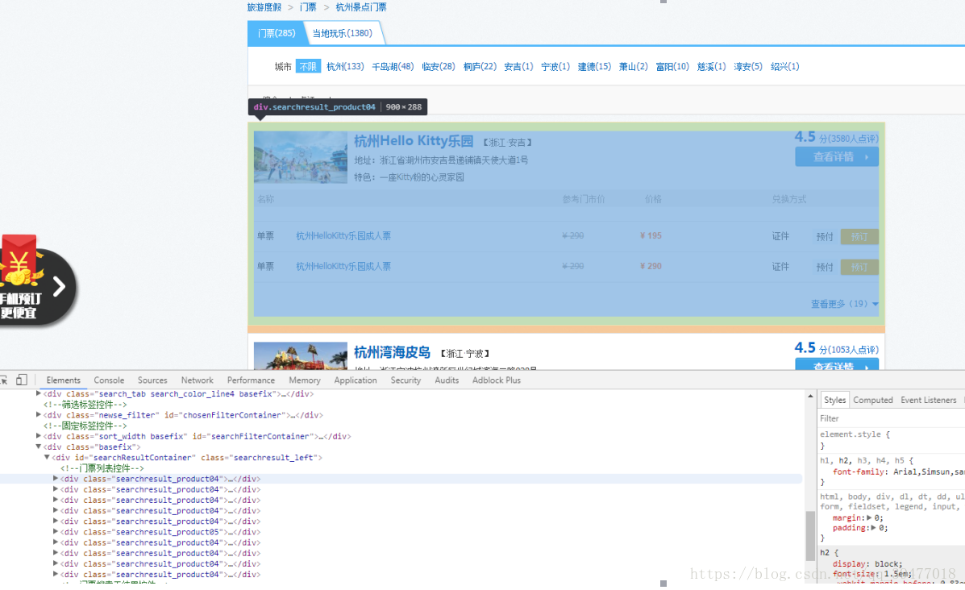Collapse the searchResultContainer div node
The image size is (965, 590).
coord(47,458)
